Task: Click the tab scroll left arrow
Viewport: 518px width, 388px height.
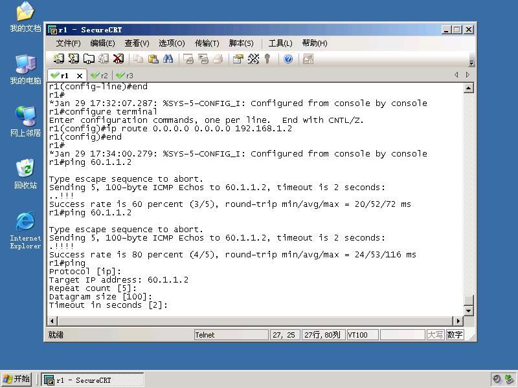Action: (456, 75)
